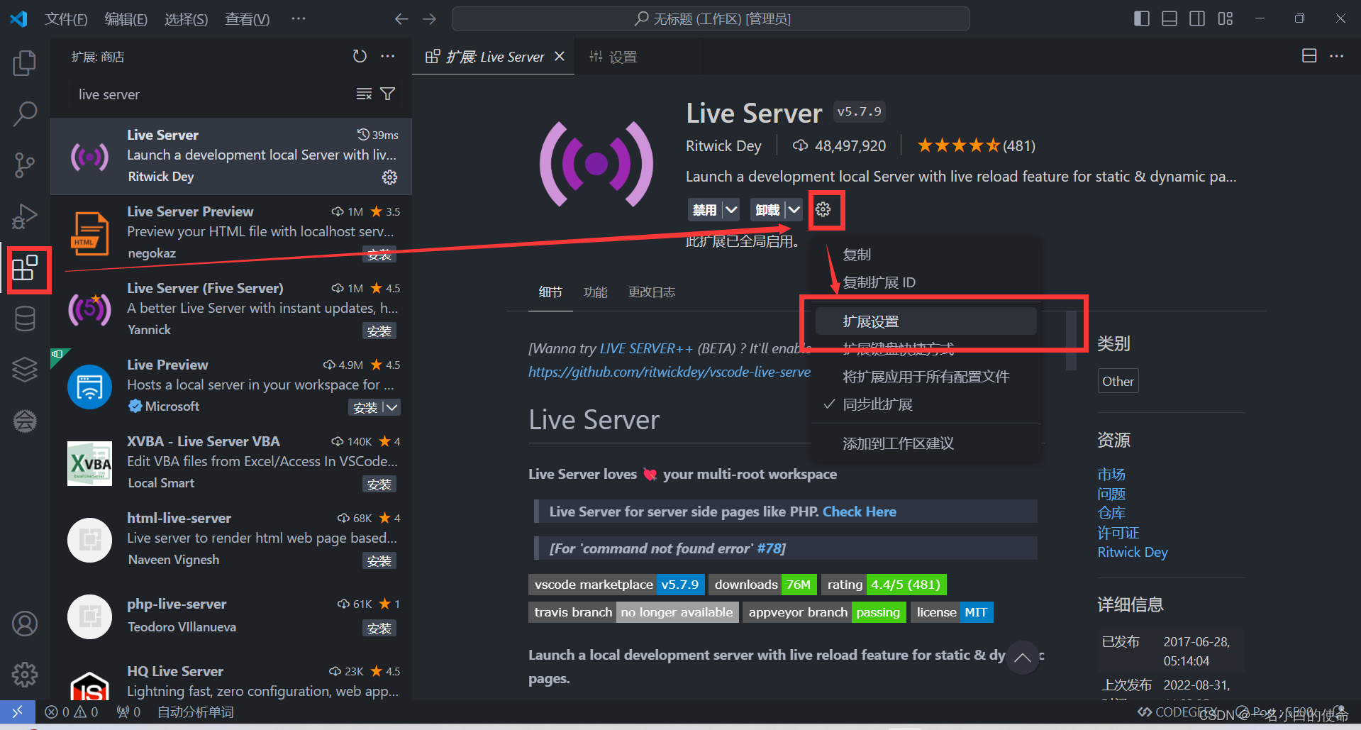Click the Check Here link for PHP pages
The image size is (1361, 730).
click(x=859, y=511)
